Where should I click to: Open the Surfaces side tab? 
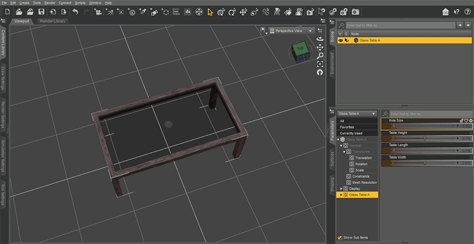click(x=332, y=160)
